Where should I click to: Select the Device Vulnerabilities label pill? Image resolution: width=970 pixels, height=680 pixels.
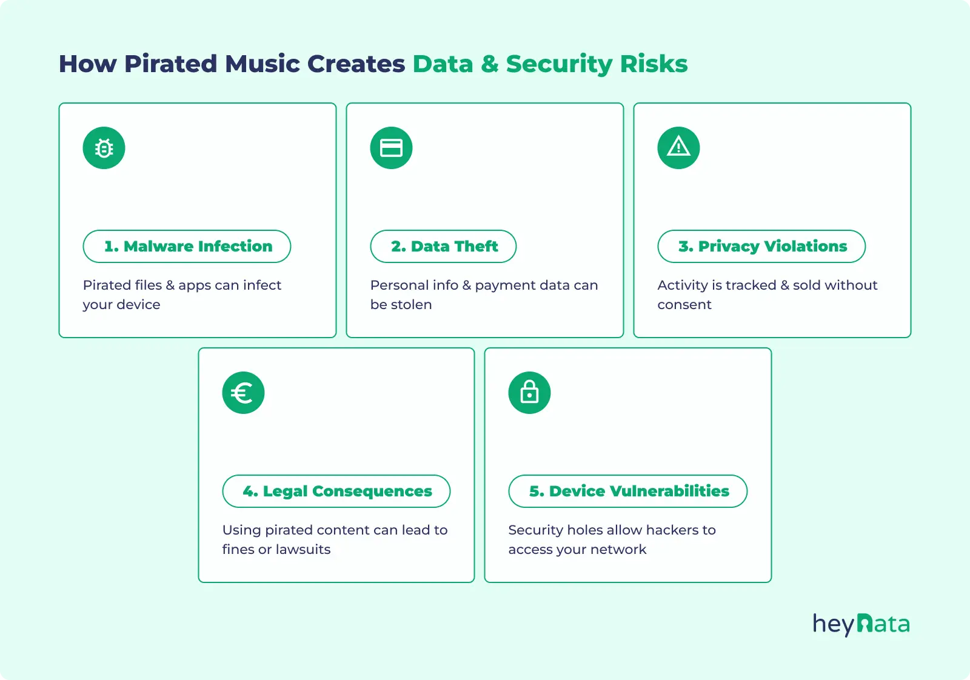[x=628, y=491]
